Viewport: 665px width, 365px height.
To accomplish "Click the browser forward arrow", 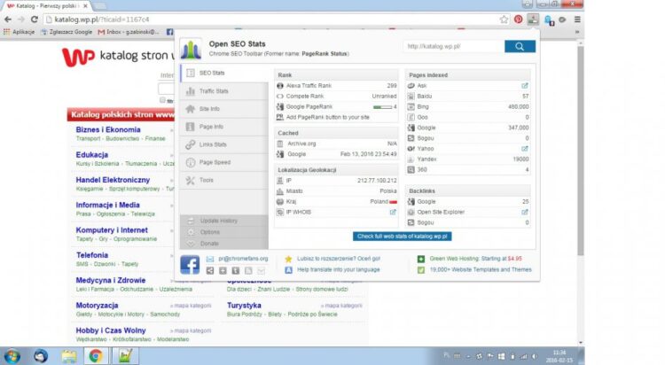I will (x=20, y=19).
